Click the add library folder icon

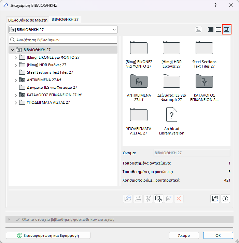128,199
